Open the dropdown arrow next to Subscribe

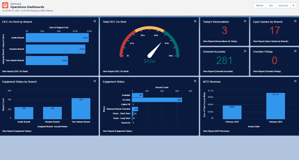293,6
